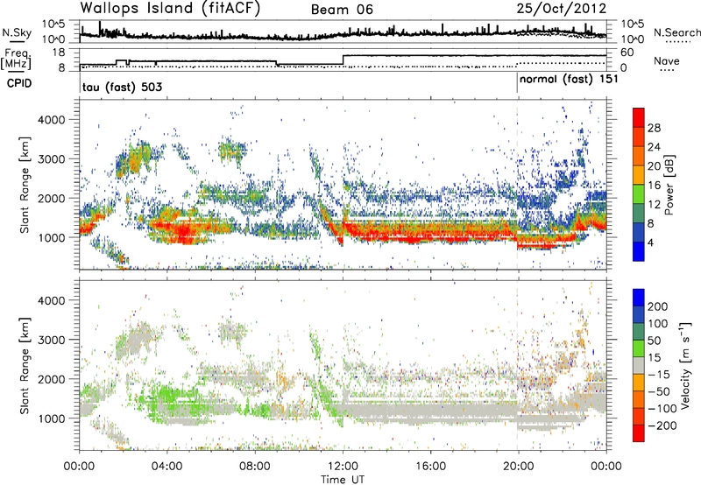This screenshot has width=701, height=485.
Task: Pick the Velocity colorbar segment between 100 and 200
Action: [639, 315]
